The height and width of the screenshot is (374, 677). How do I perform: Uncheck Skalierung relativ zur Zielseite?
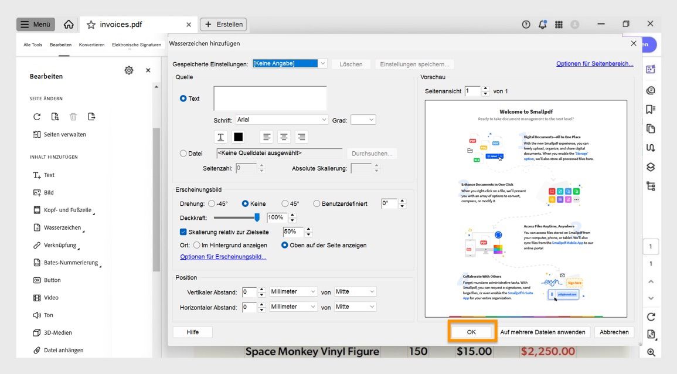[183, 232]
